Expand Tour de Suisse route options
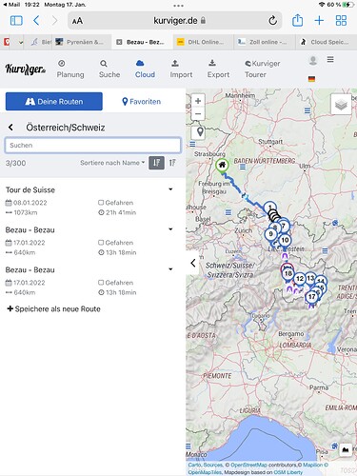Viewport: 357px width, 476px height. 170,189
